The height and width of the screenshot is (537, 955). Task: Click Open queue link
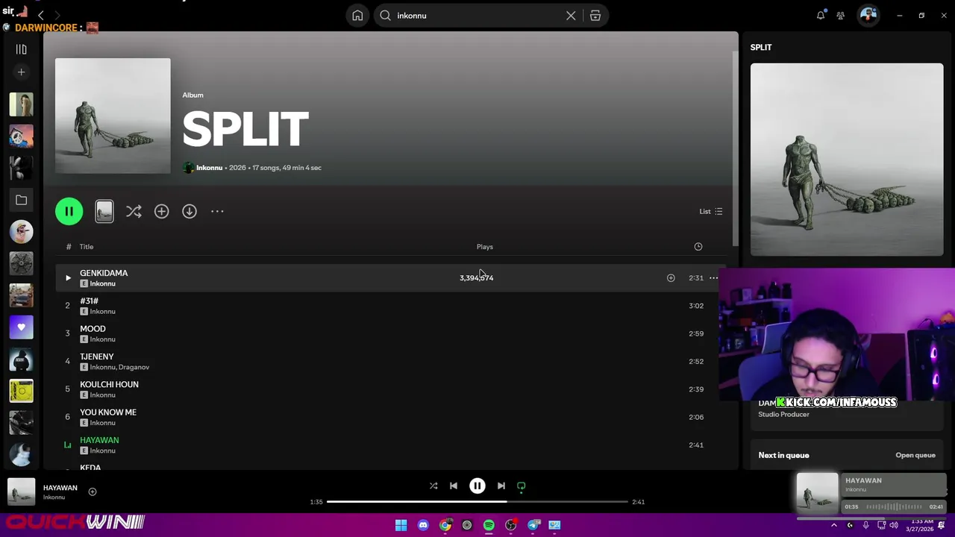(x=915, y=455)
